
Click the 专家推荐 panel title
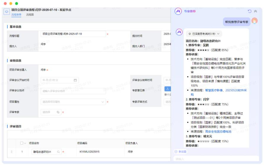[190, 11]
